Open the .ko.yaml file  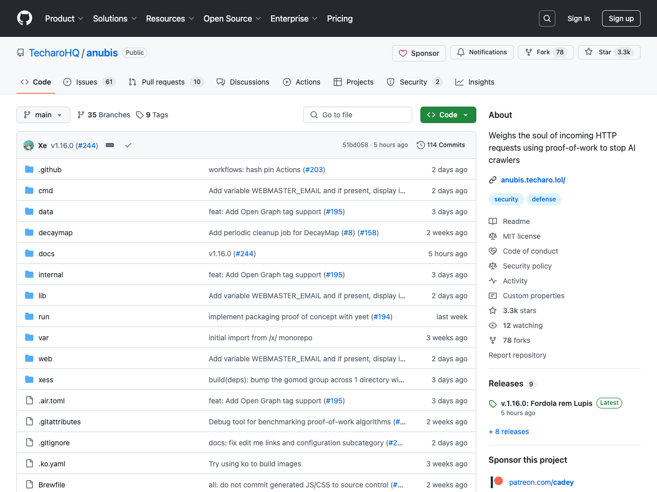52,464
